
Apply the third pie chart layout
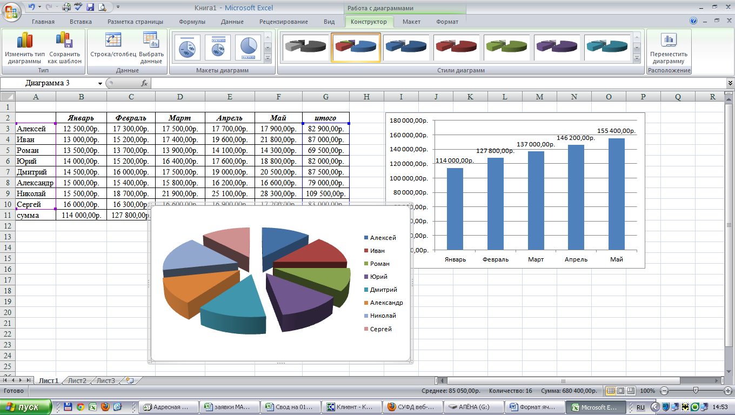click(x=248, y=49)
